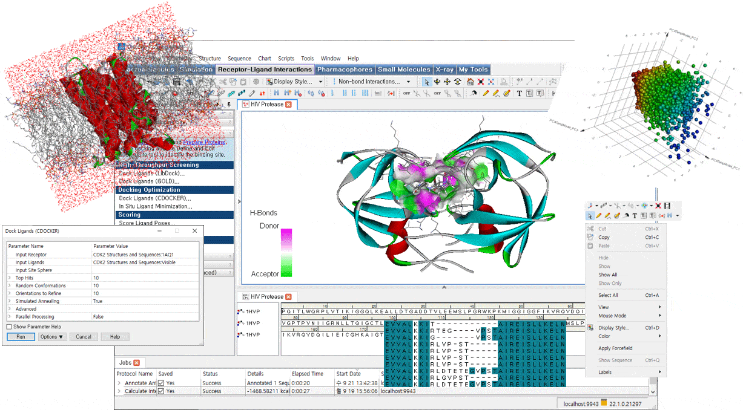
Task: Click the Copy icon in context menu
Action: (x=590, y=237)
